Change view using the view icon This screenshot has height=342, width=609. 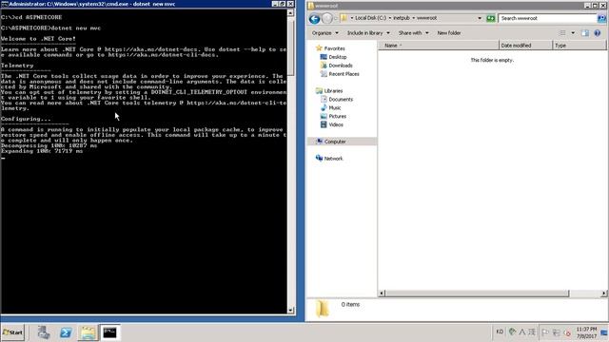(562, 33)
